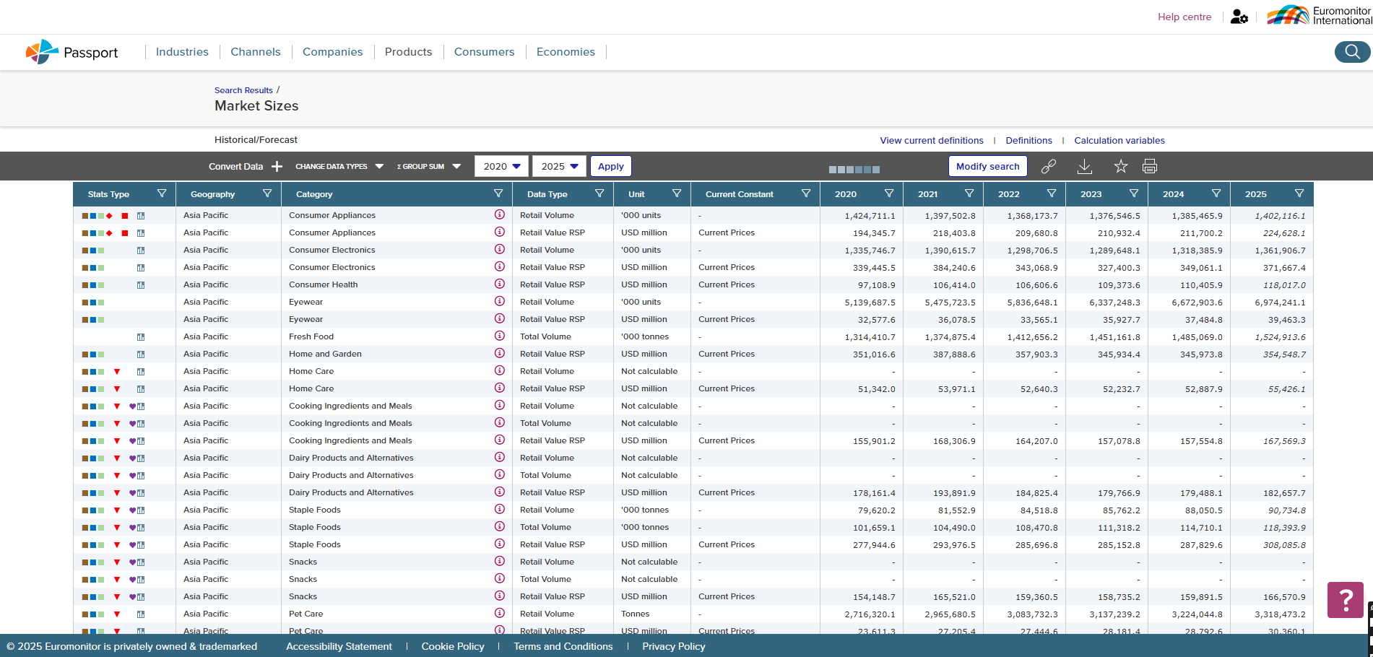Click the purple question mark help button
The height and width of the screenshot is (657, 1373).
coord(1345,599)
